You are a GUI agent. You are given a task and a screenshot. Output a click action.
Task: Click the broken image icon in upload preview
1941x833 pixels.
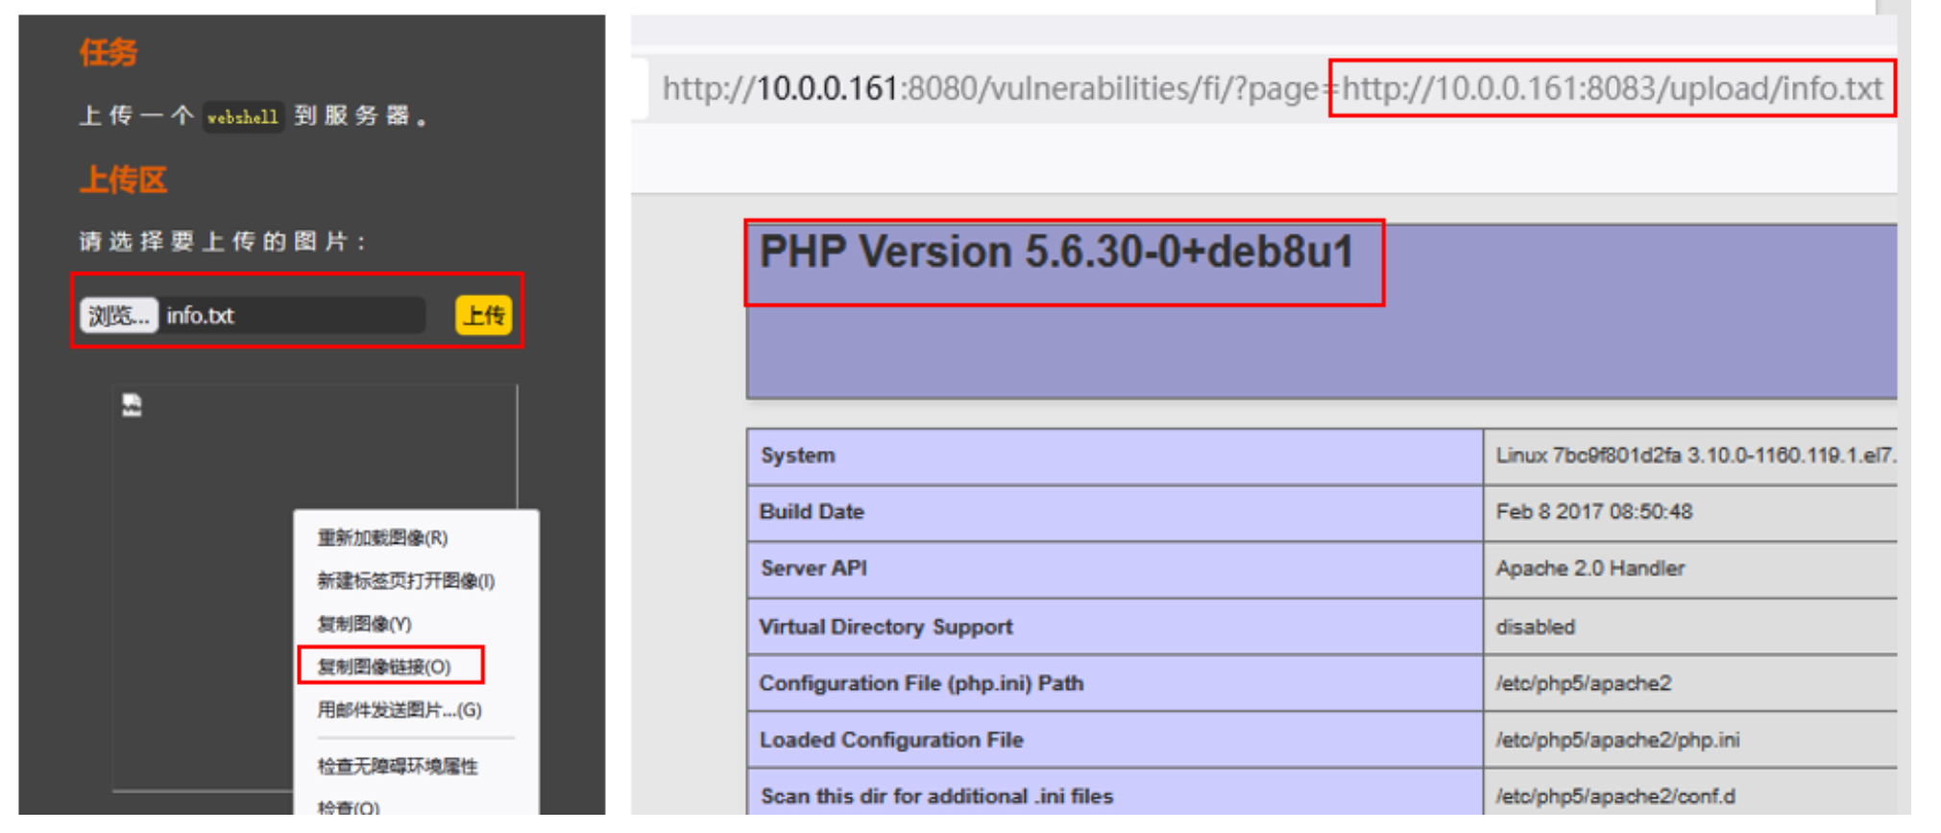point(133,404)
